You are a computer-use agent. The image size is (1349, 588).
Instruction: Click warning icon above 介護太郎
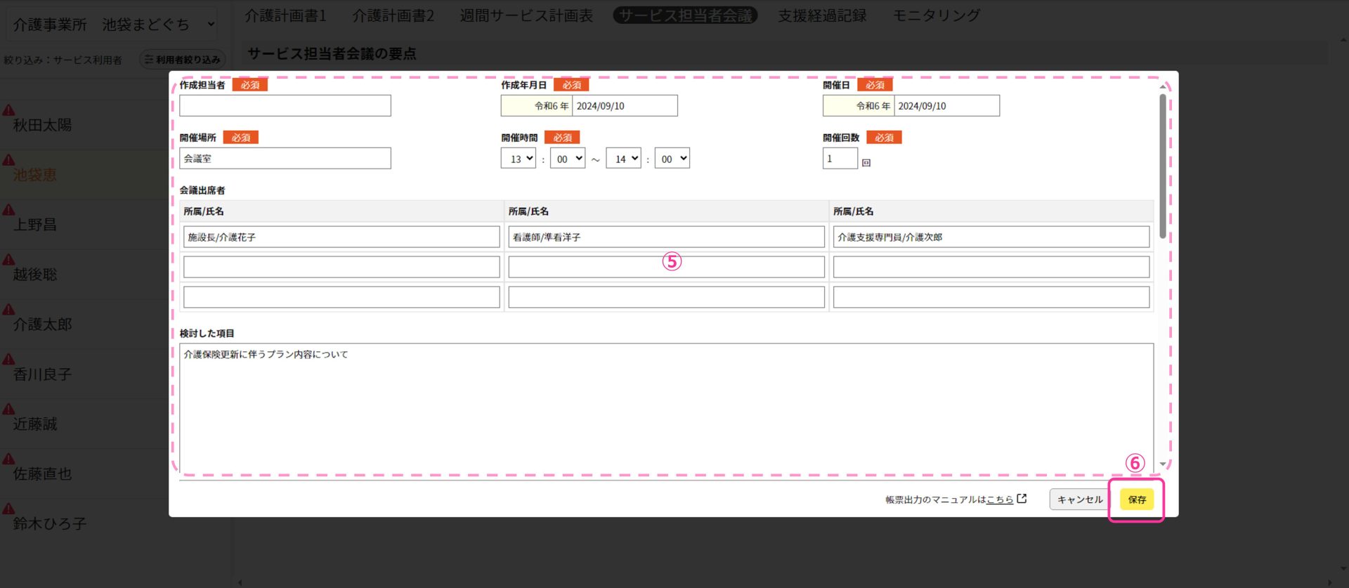click(x=8, y=309)
